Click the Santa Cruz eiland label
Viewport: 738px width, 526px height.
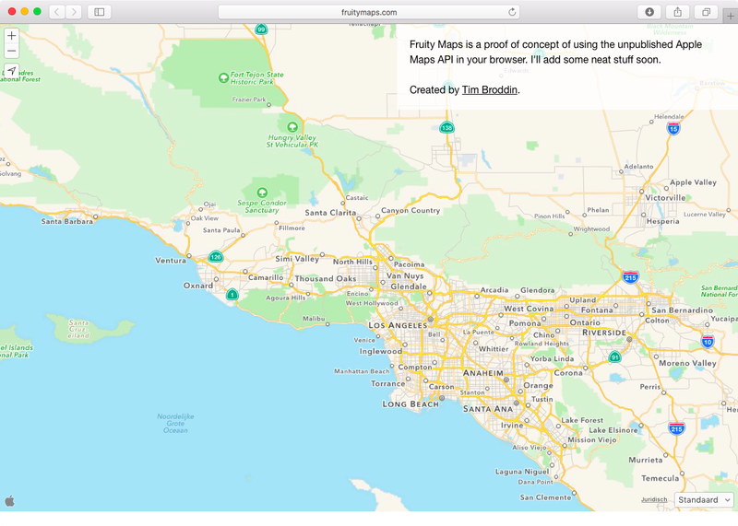[78, 329]
